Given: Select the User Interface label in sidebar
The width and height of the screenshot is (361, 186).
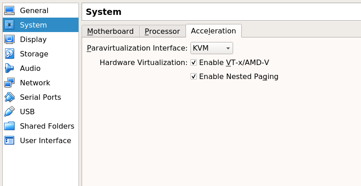Looking at the screenshot, I should (45, 140).
